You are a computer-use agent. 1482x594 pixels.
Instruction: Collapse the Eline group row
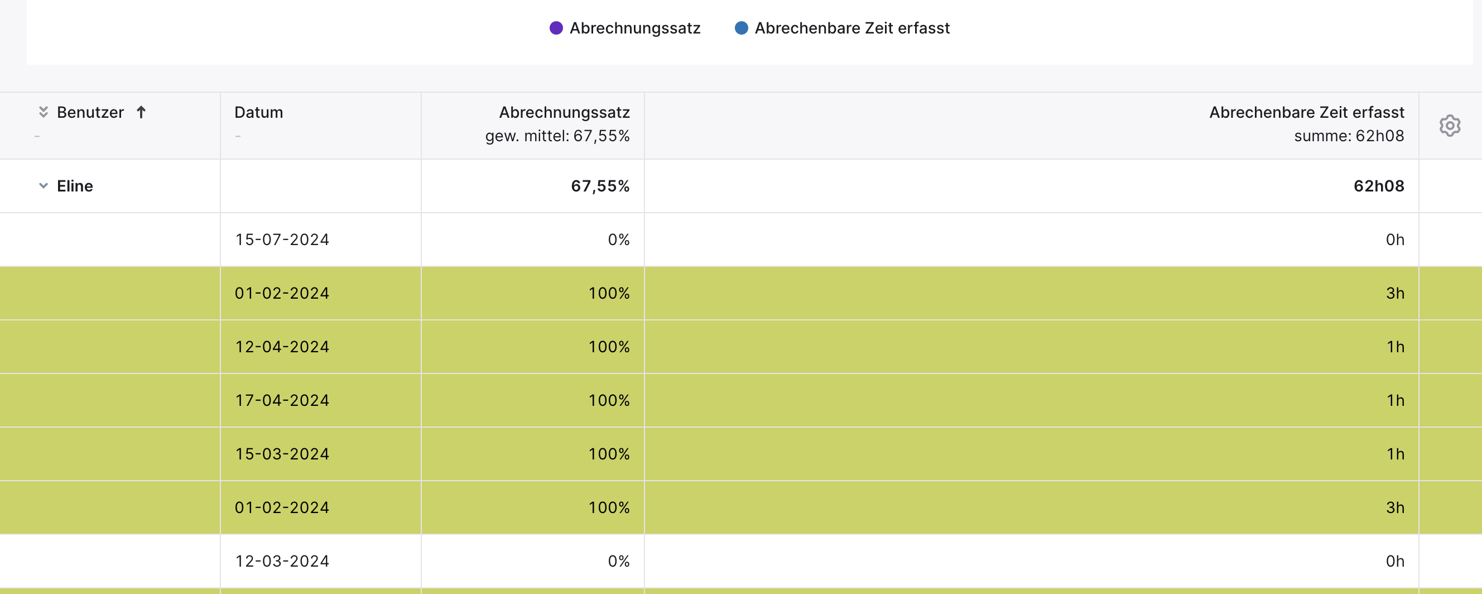tap(43, 186)
